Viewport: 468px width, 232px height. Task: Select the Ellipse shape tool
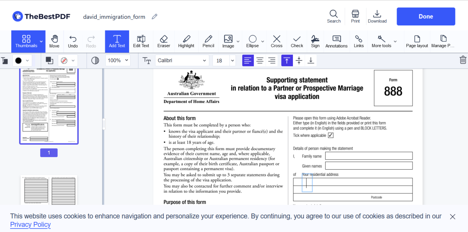point(253,41)
